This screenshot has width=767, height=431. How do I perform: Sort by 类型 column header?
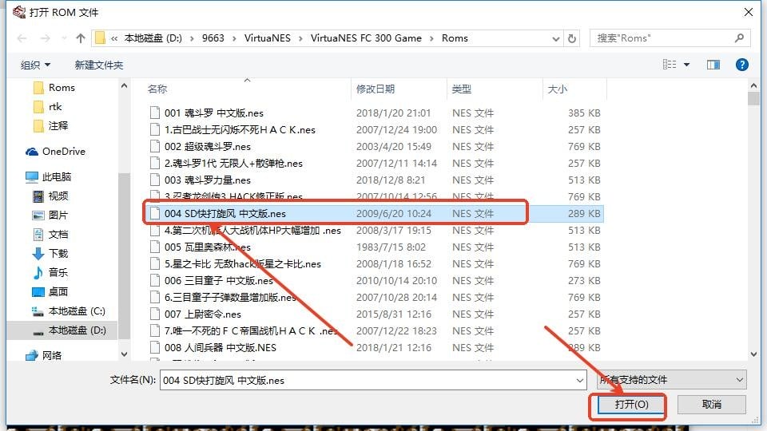(461, 89)
